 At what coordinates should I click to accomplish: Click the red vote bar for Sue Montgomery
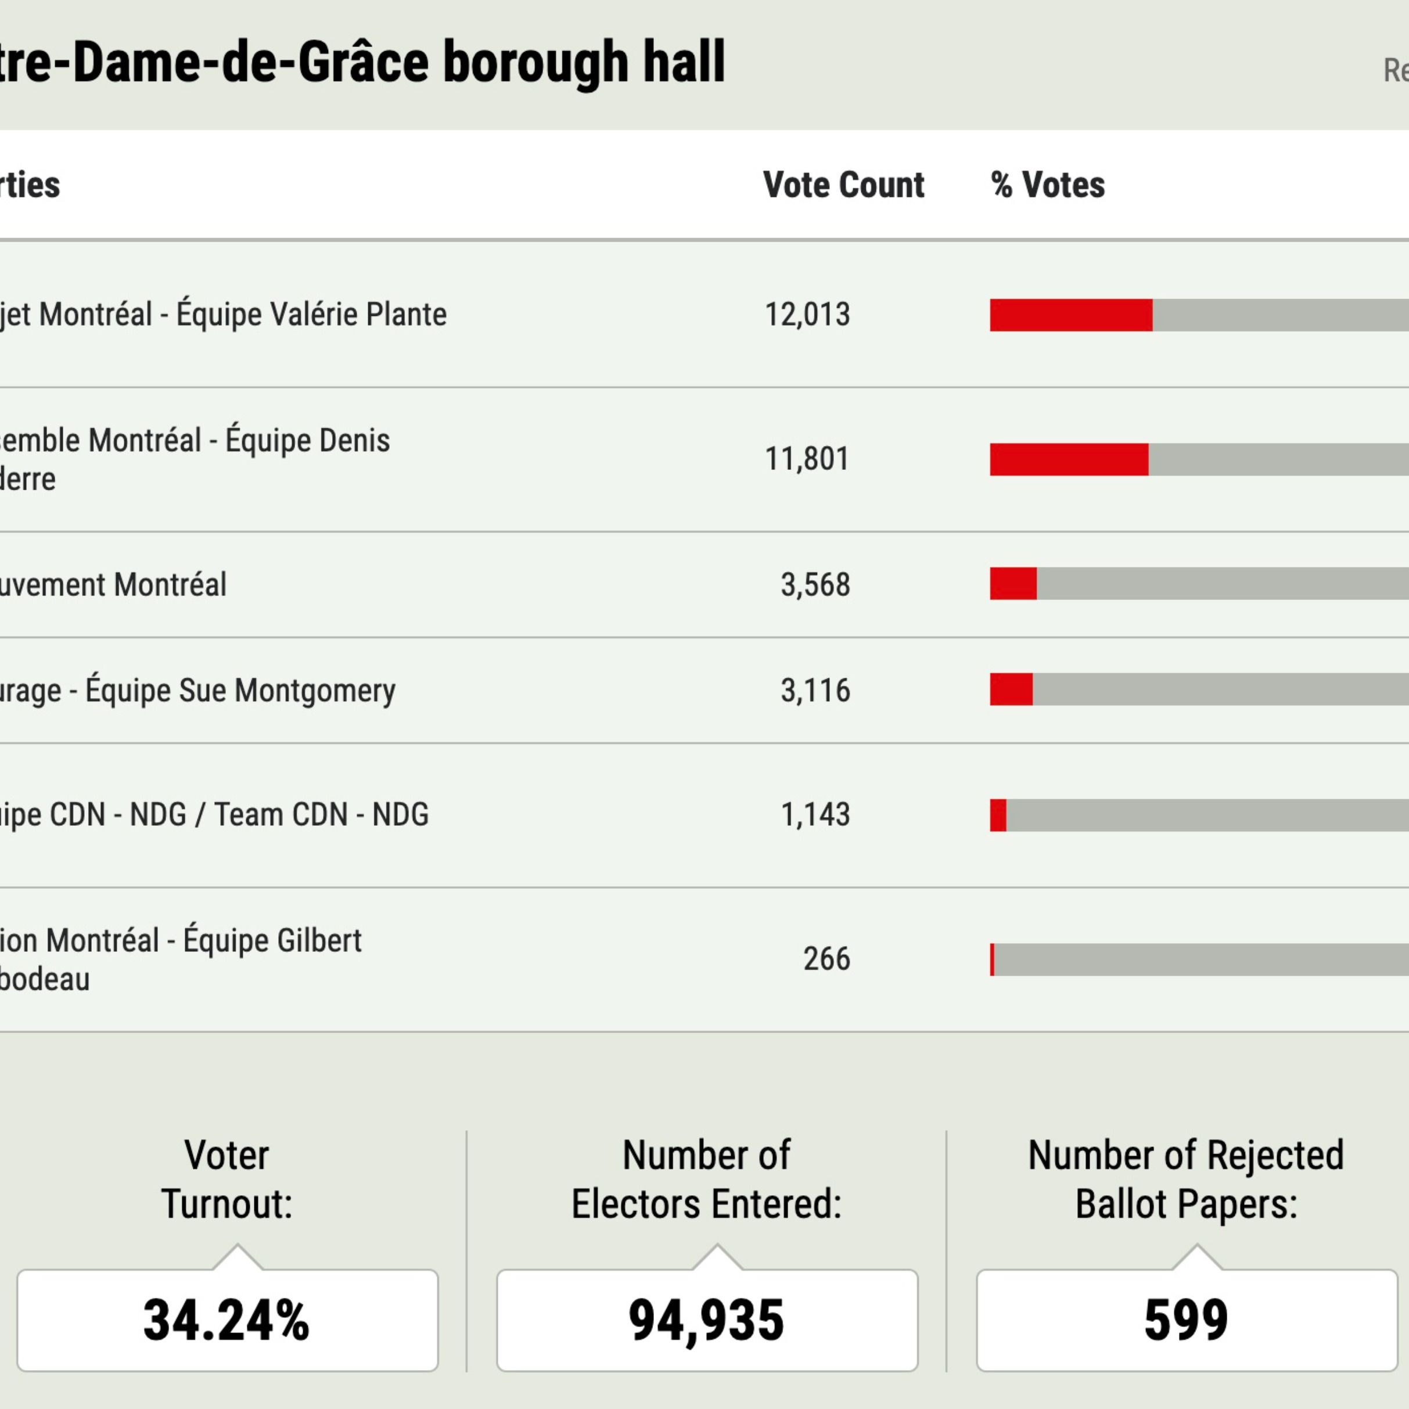point(1011,690)
